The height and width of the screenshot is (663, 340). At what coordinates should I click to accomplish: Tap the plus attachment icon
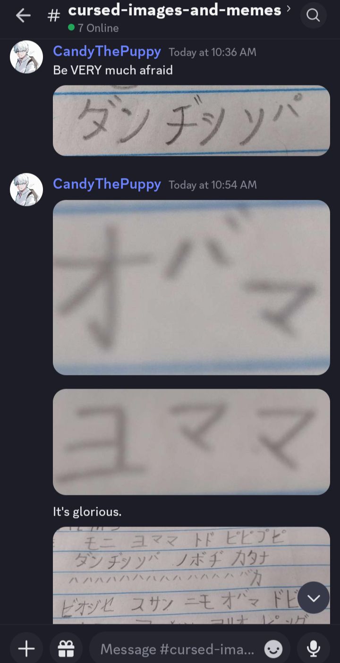pos(26,649)
